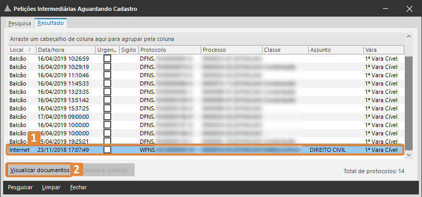
Task: Click 'DFNS.' protocol cell in 13:51:42 row
Action: pyautogui.click(x=147, y=100)
